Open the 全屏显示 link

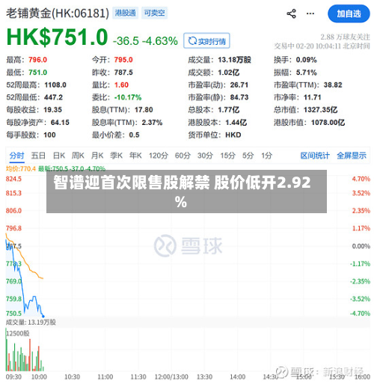pos(352,156)
